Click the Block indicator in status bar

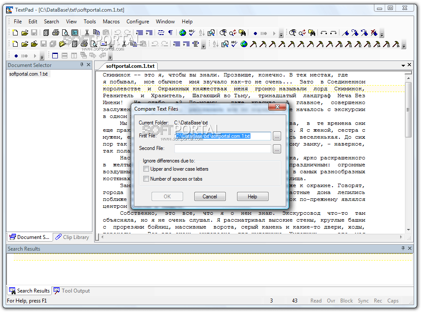(x=346, y=301)
